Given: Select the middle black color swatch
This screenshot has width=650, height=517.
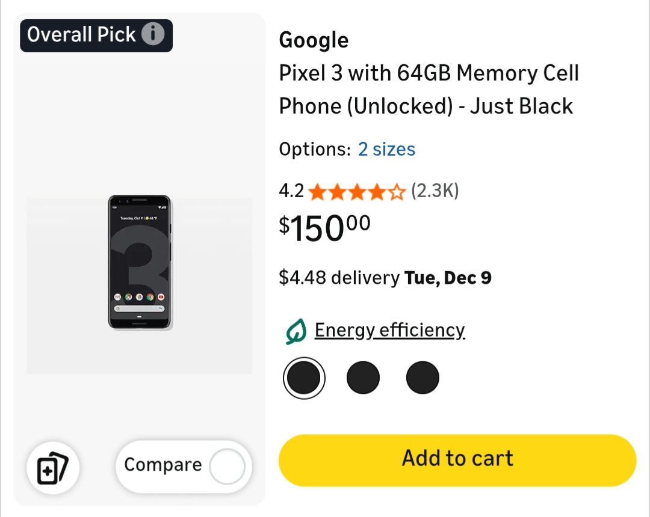Looking at the screenshot, I should pos(363,378).
